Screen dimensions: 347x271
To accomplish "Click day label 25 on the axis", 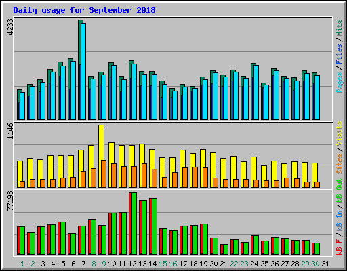I will pos(264,264).
